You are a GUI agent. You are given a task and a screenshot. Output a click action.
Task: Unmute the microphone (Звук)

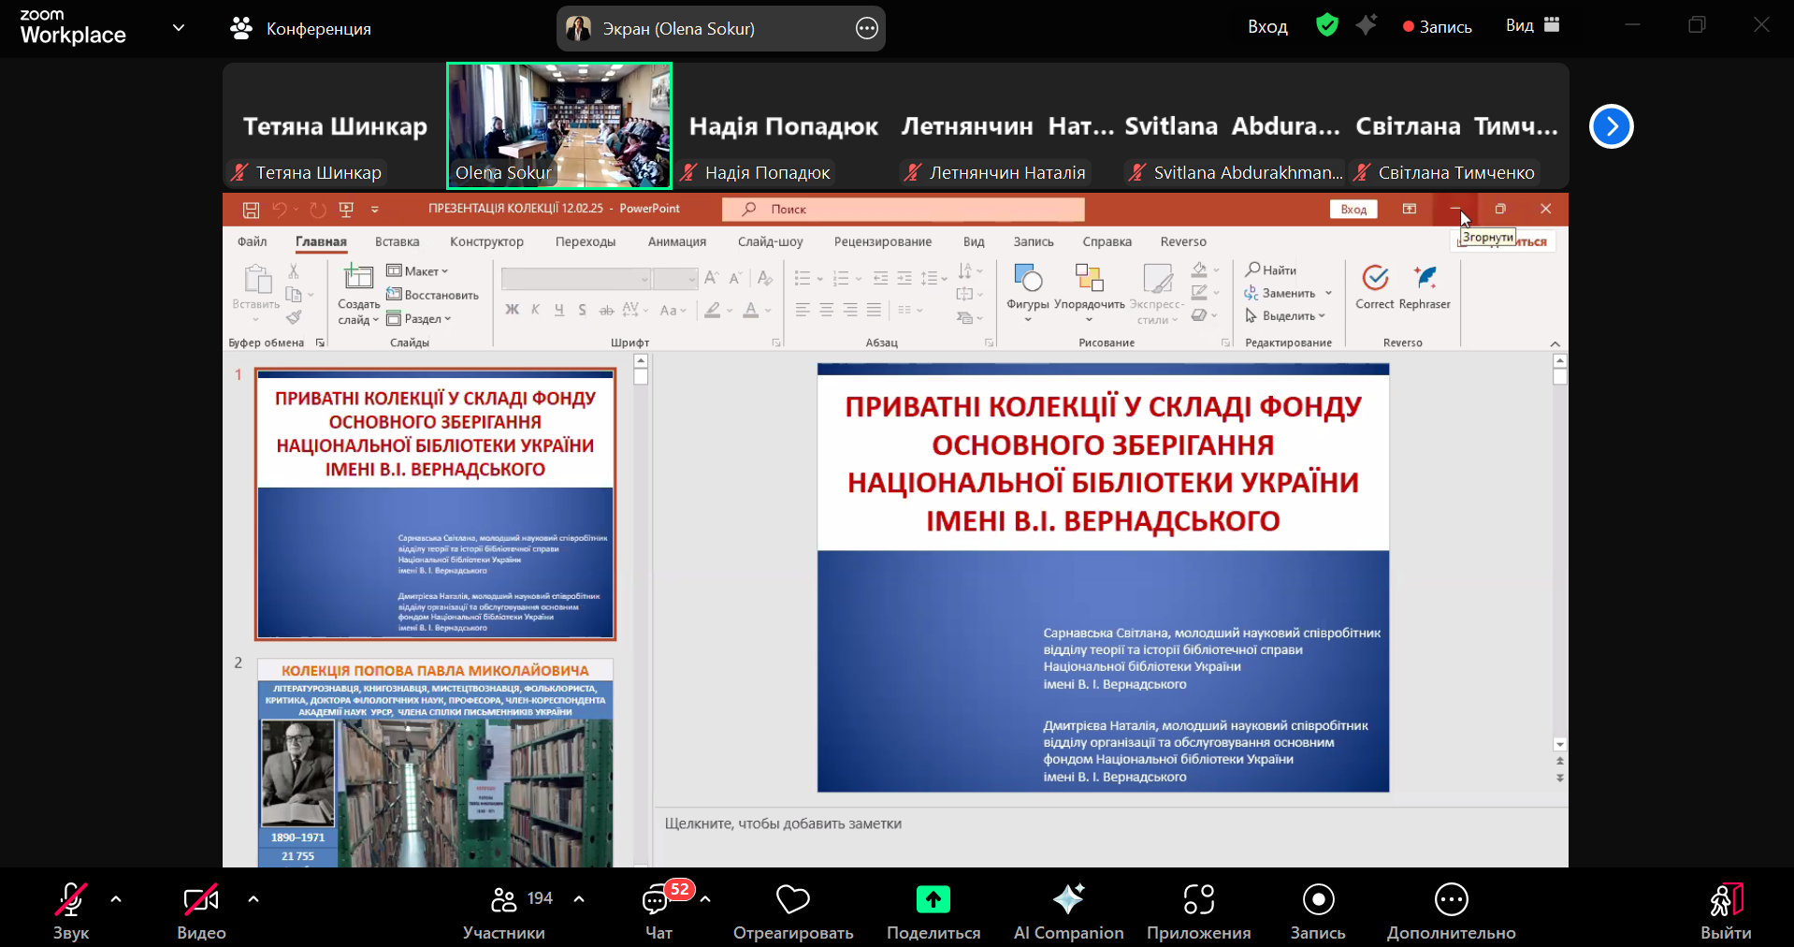click(71, 899)
